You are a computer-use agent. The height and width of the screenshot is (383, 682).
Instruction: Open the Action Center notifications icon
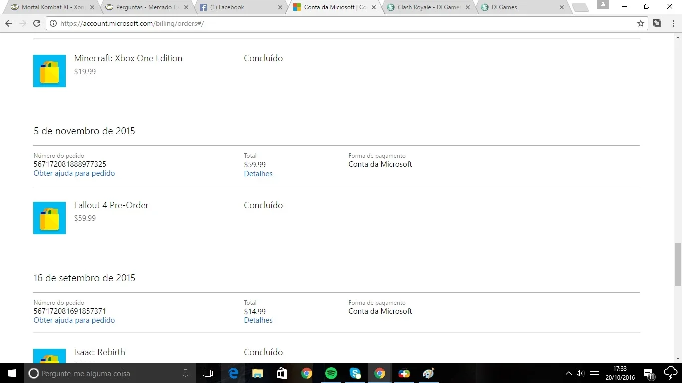point(649,373)
